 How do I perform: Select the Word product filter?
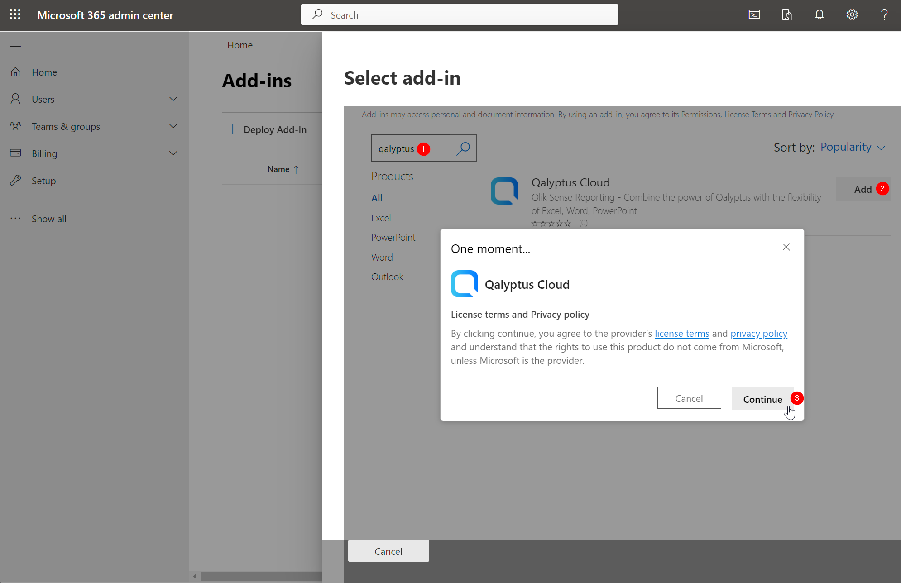382,257
